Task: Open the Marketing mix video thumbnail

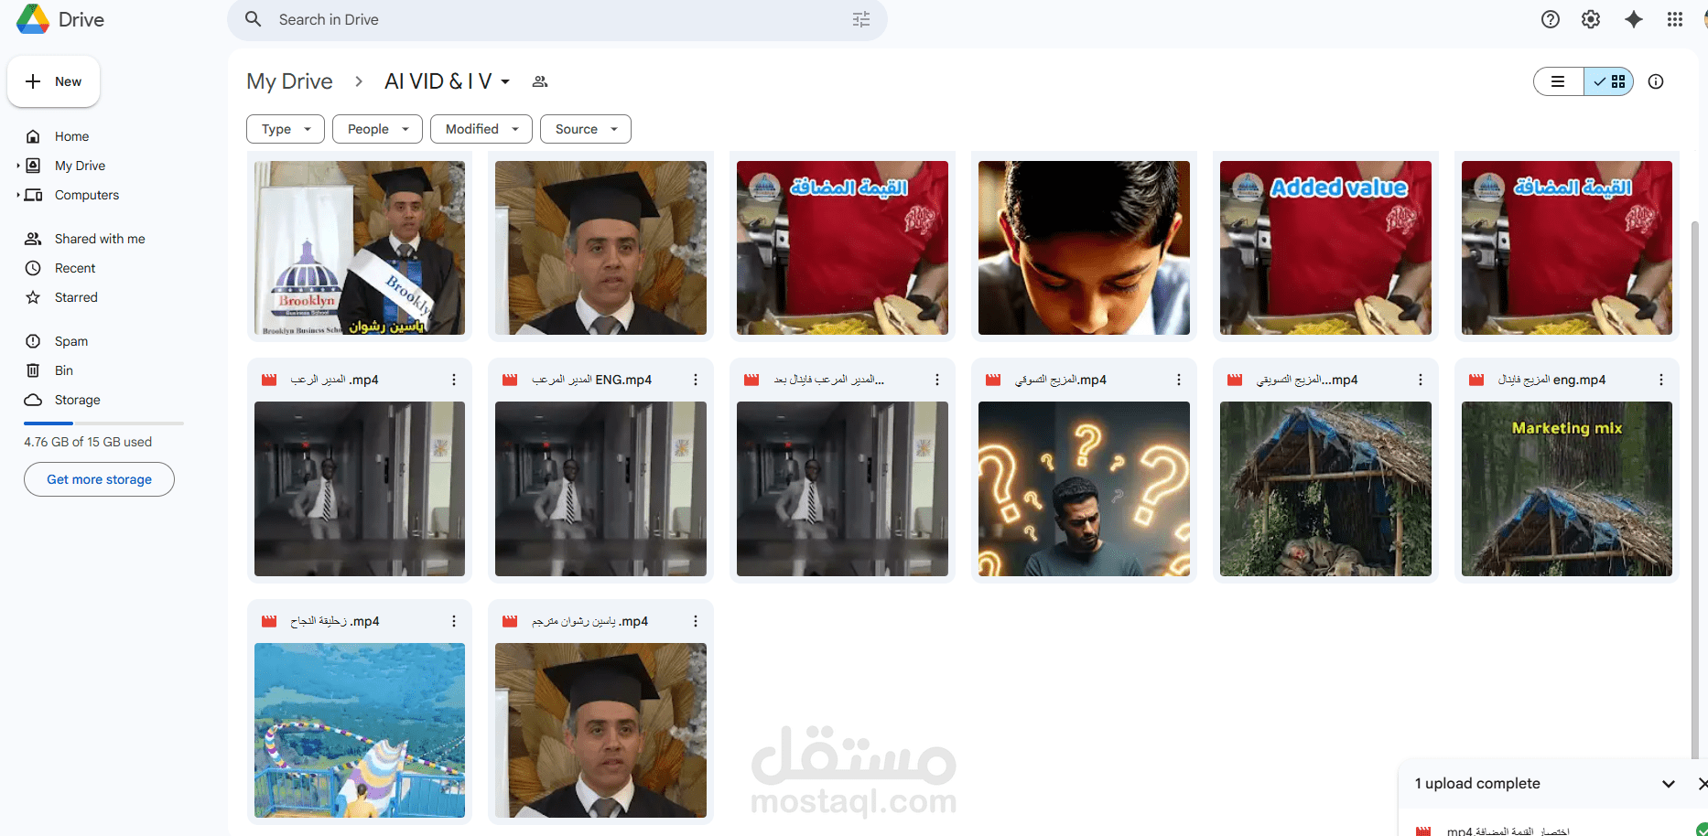Action: pos(1566,488)
